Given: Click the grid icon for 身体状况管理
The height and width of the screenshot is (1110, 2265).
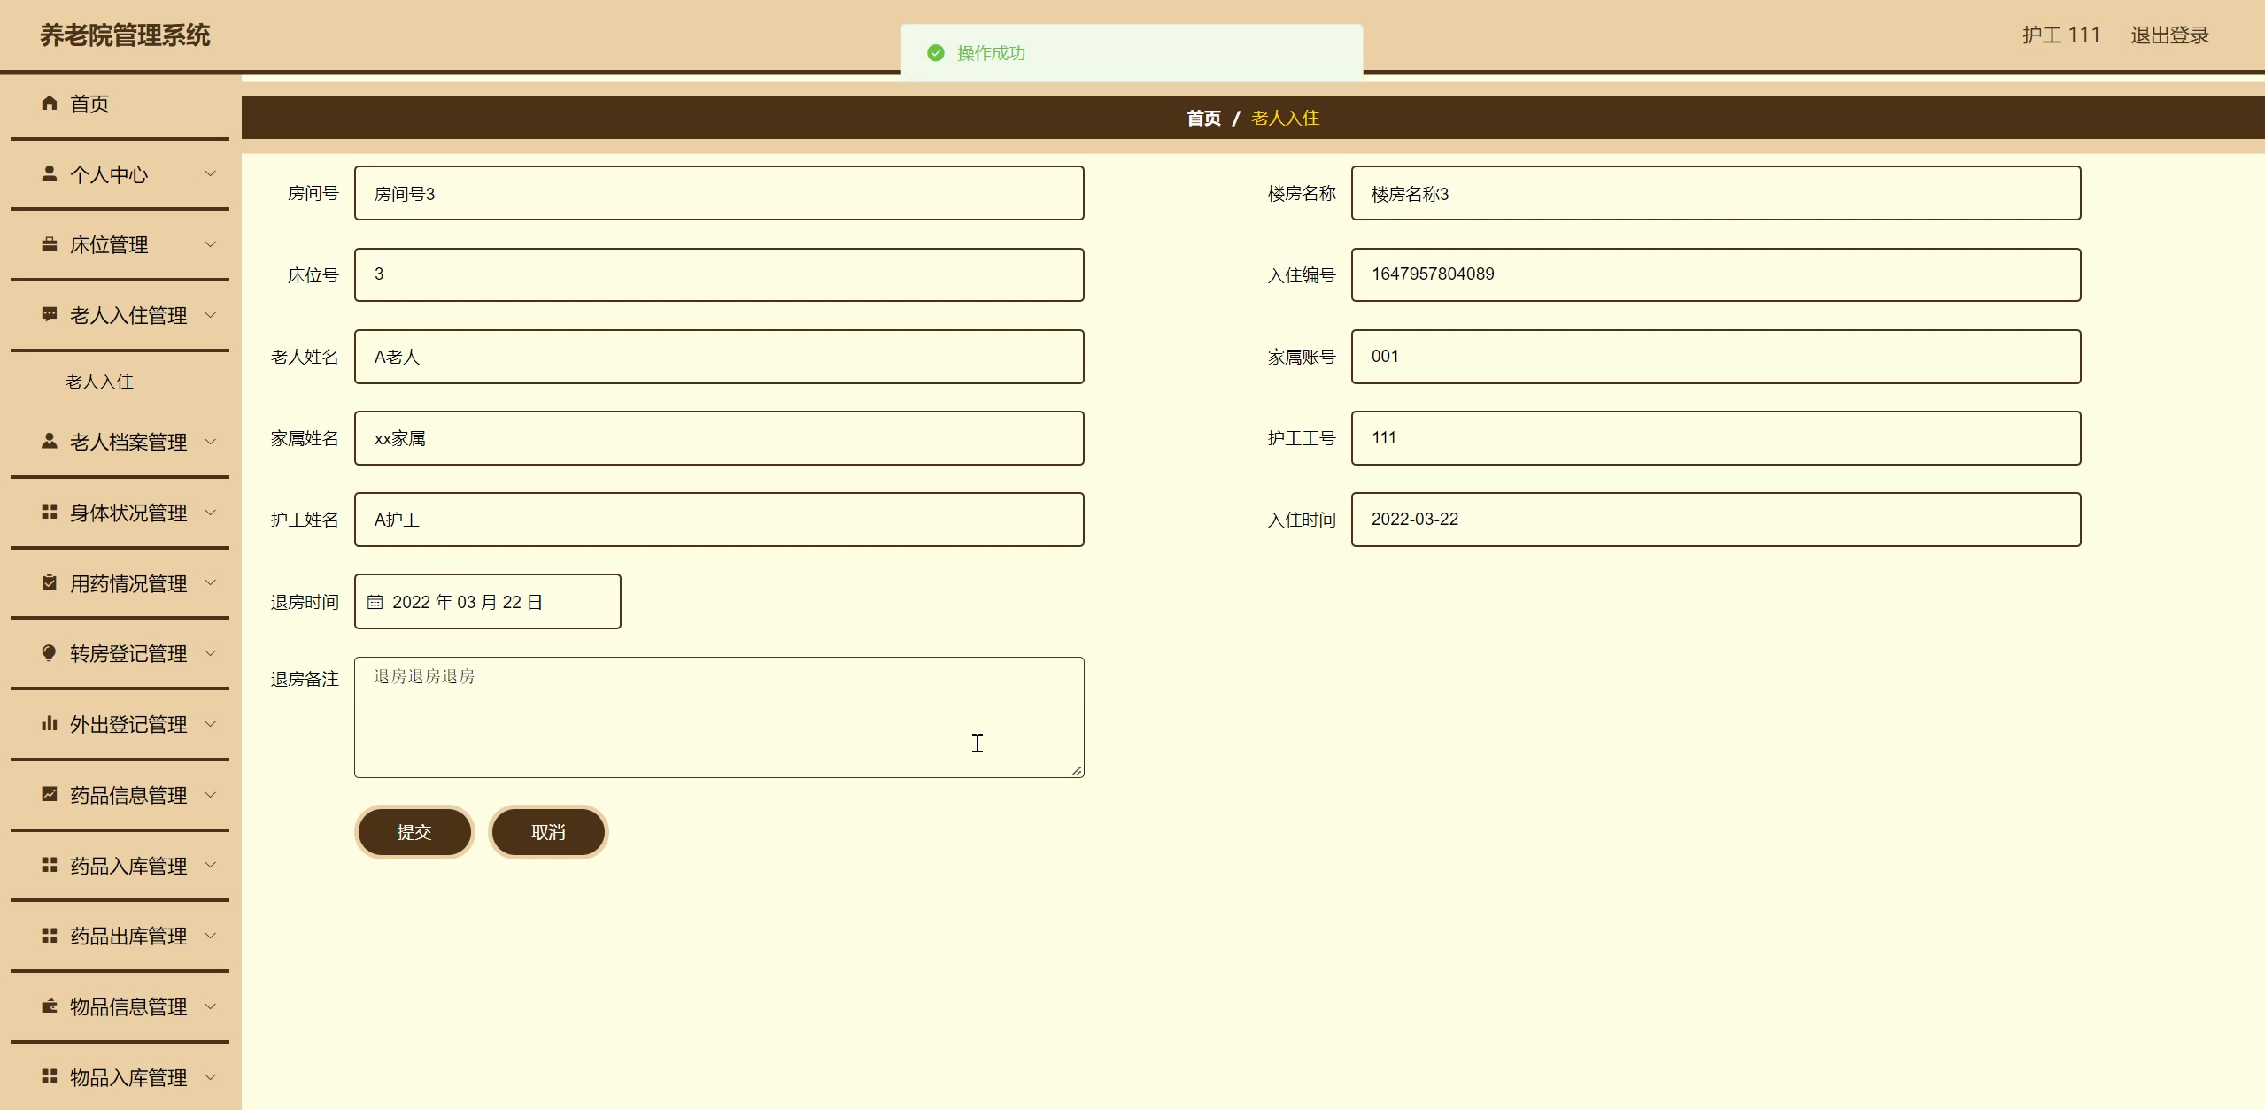Looking at the screenshot, I should 50,512.
